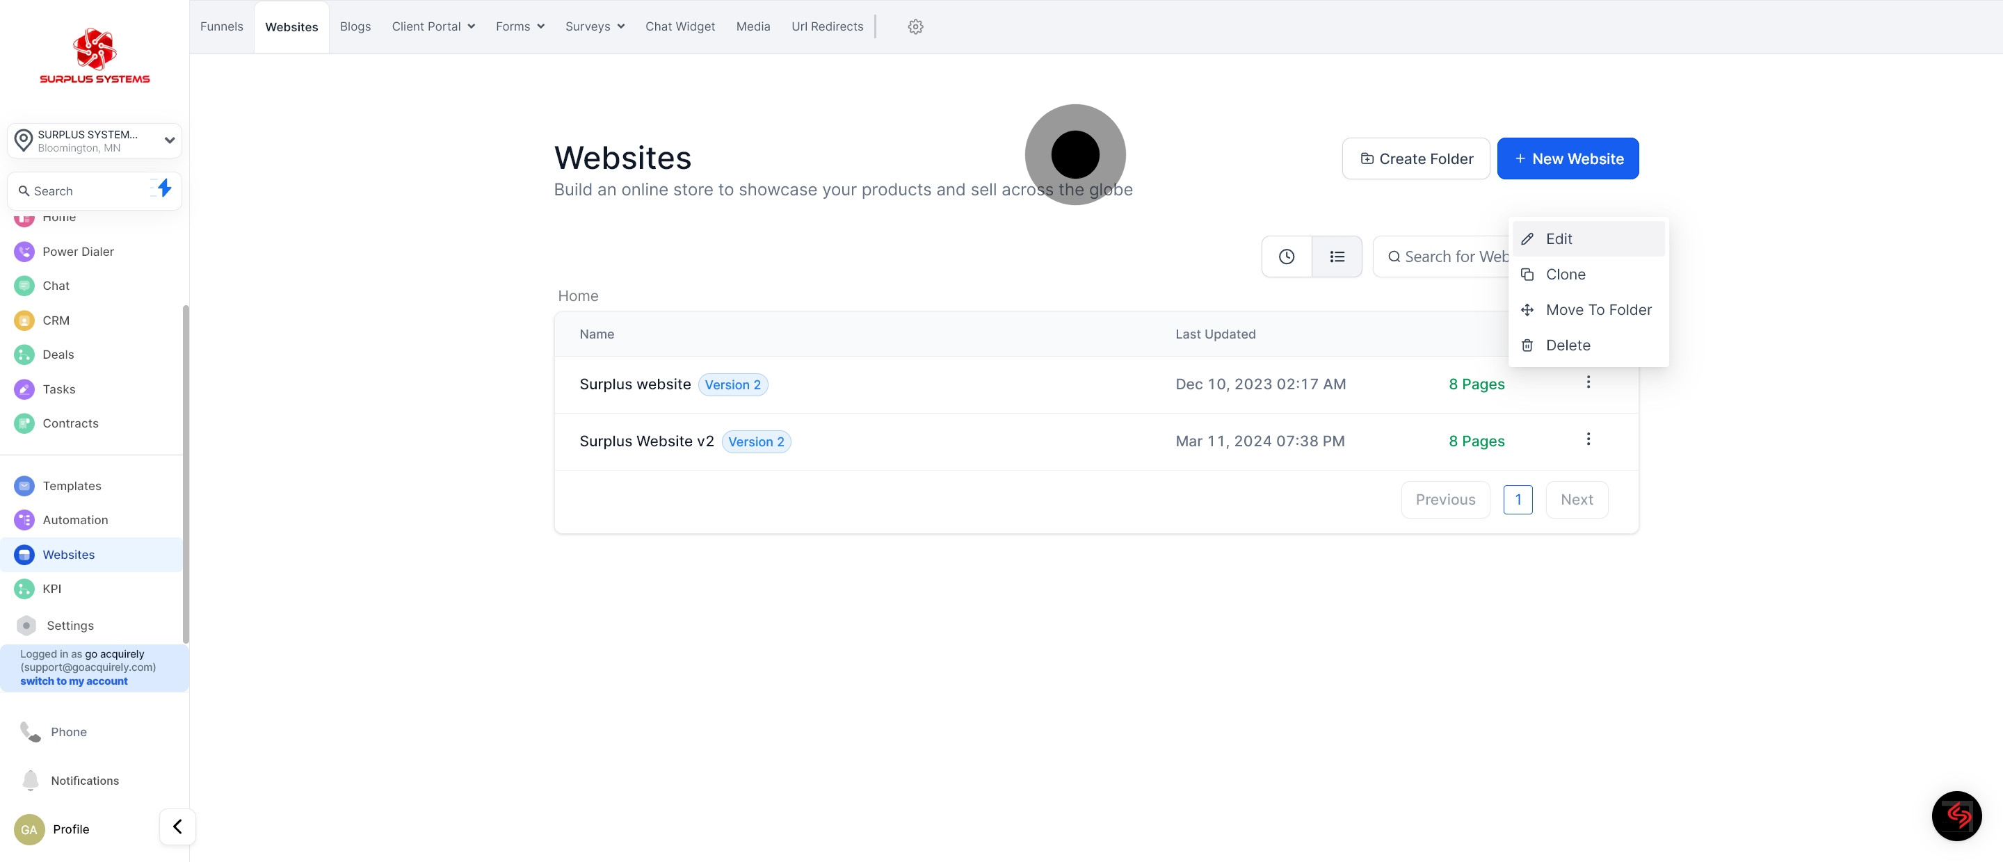This screenshot has width=2003, height=862.
Task: Open Automation from the sidebar
Action: tap(74, 520)
